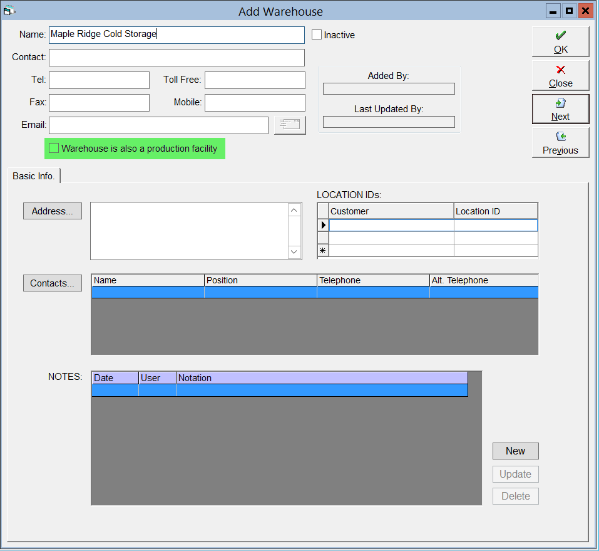This screenshot has width=599, height=551.
Task: Click the Name column header in contacts grid
Action: click(148, 280)
